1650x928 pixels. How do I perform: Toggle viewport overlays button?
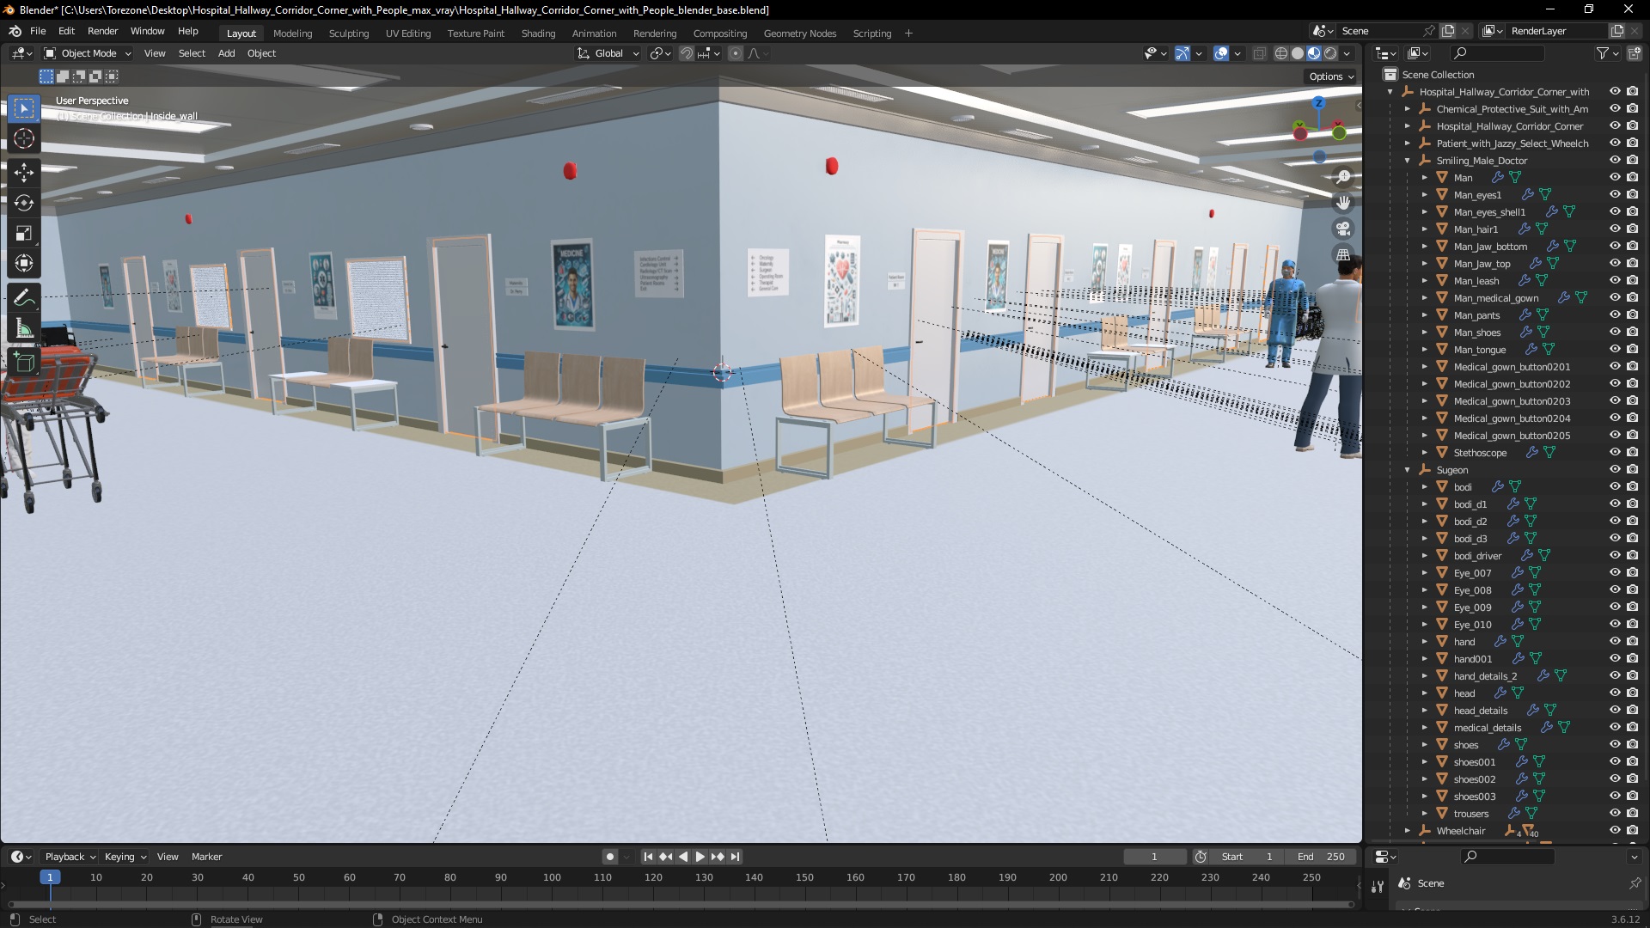pos(1221,53)
